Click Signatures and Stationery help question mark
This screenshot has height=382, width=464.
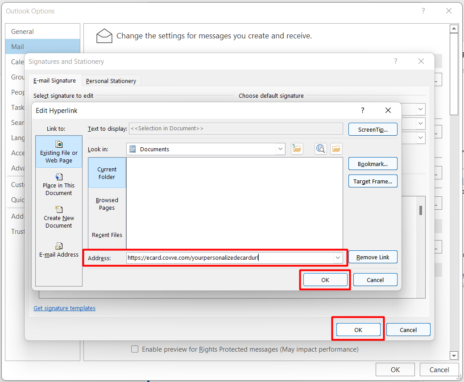[396, 61]
